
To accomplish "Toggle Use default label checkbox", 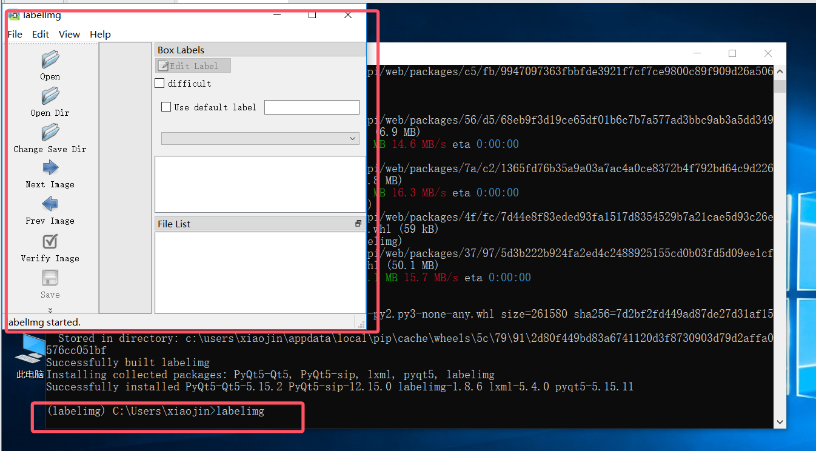I will coord(166,107).
